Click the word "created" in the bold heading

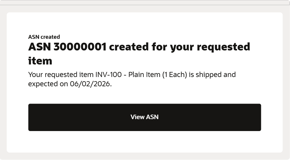(x=129, y=47)
